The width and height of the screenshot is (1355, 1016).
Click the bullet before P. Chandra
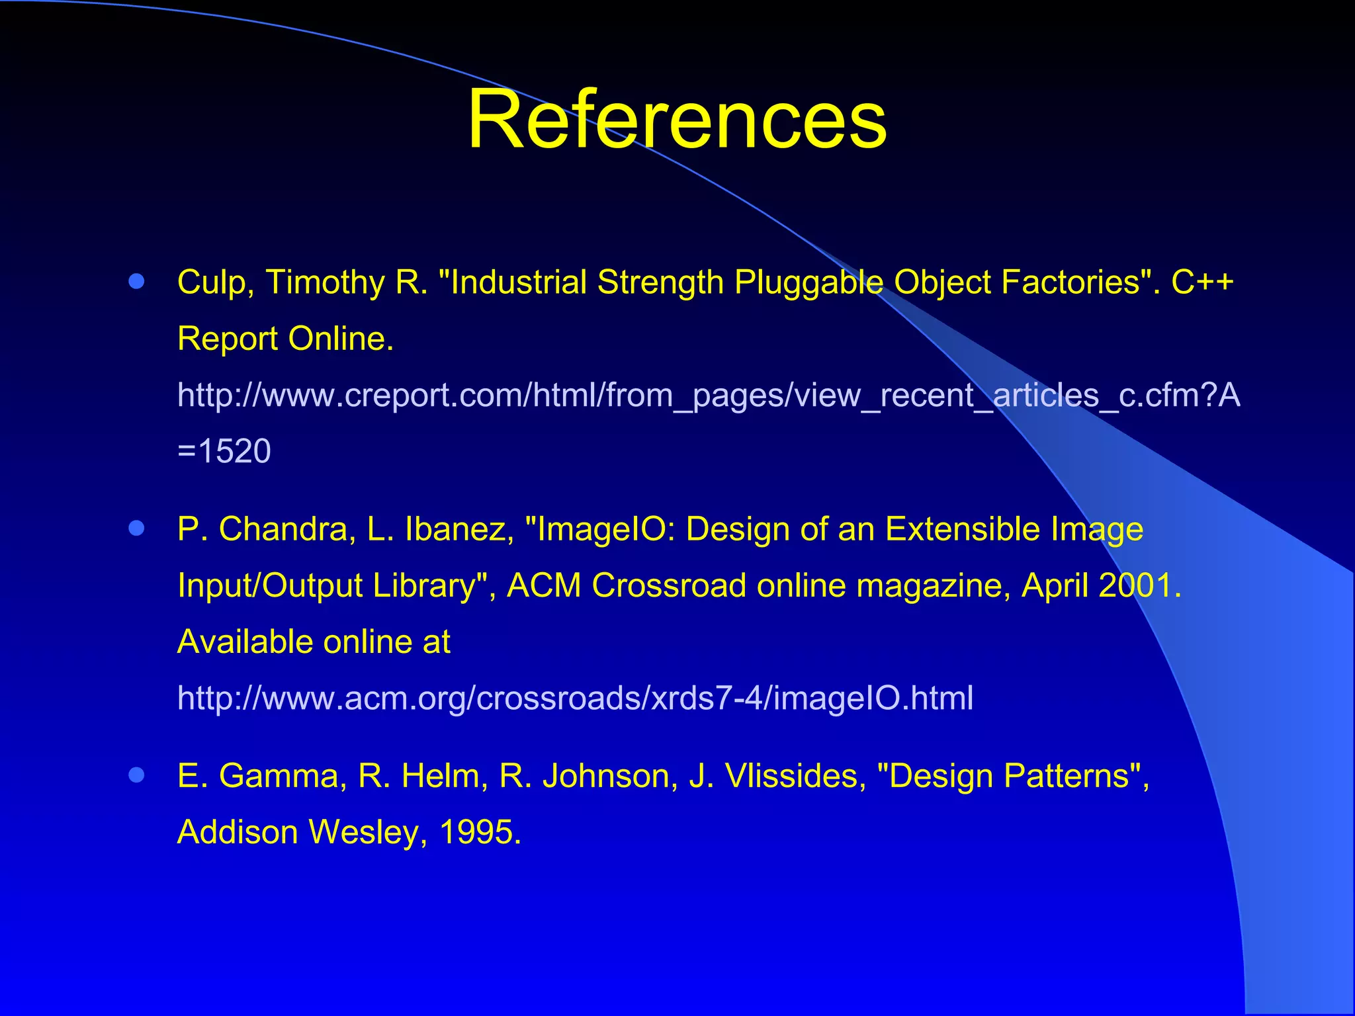pyautogui.click(x=137, y=529)
